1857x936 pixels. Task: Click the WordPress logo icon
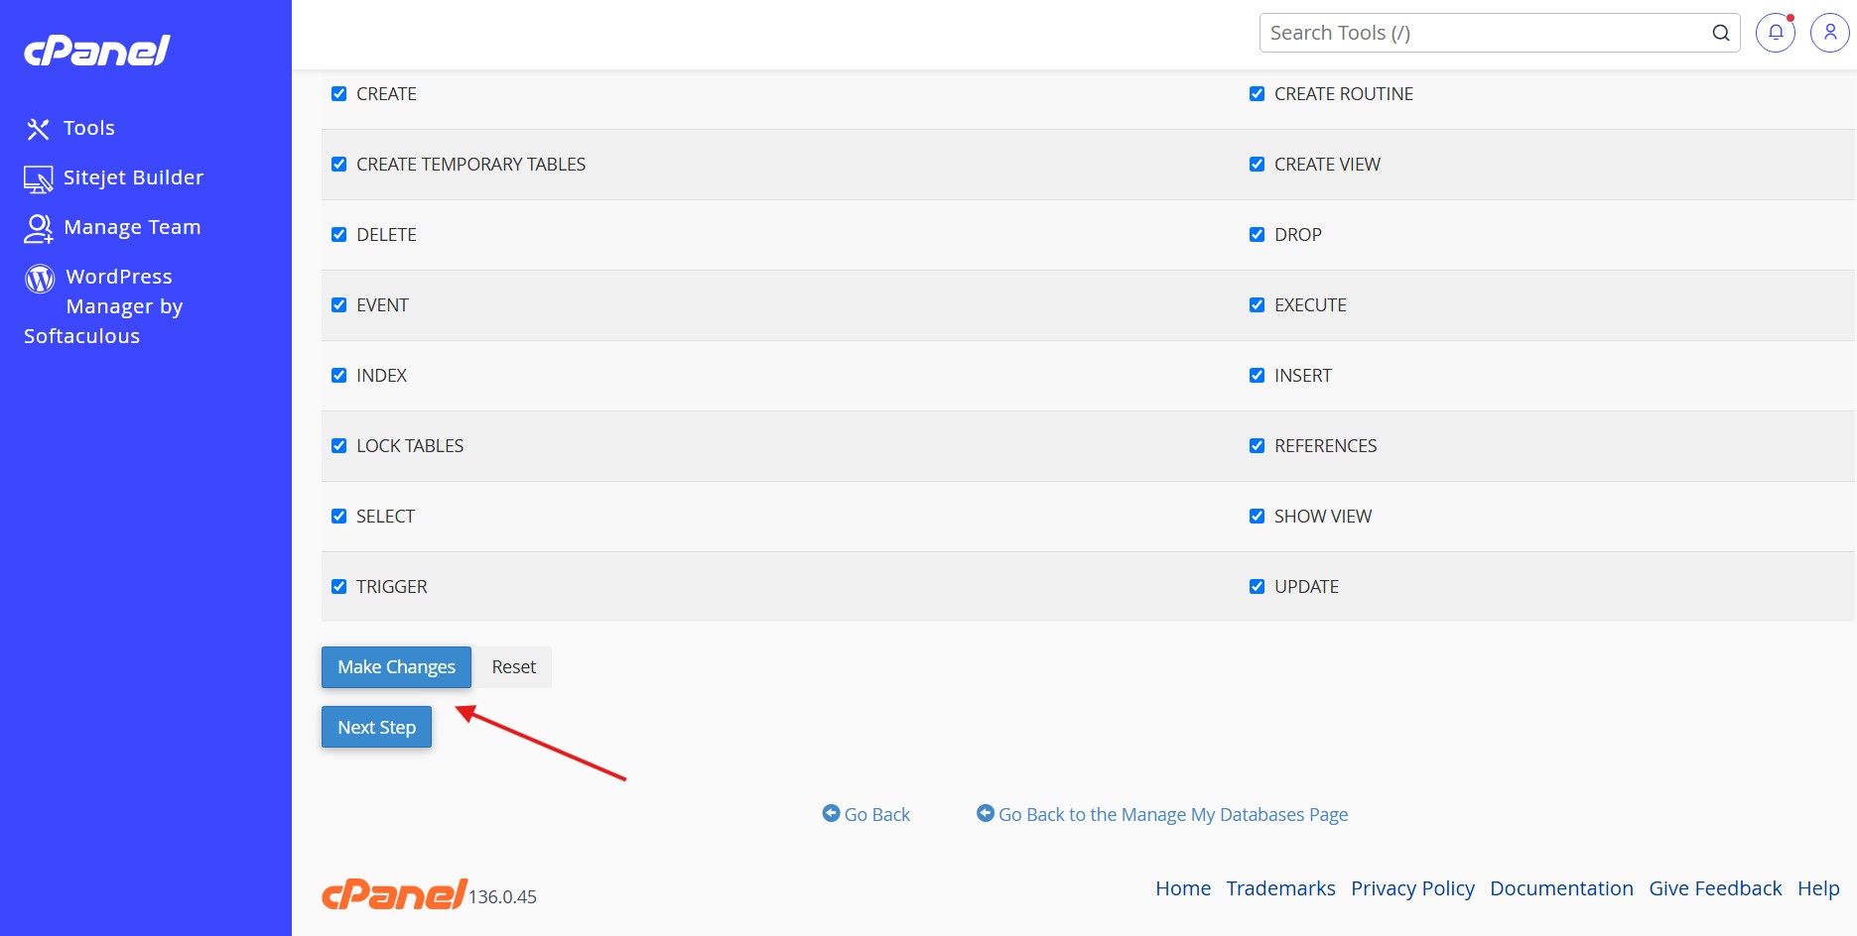click(40, 279)
